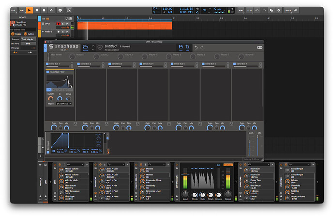
Task: Click the envelope modulator drag handle icon
Action: tap(108, 151)
